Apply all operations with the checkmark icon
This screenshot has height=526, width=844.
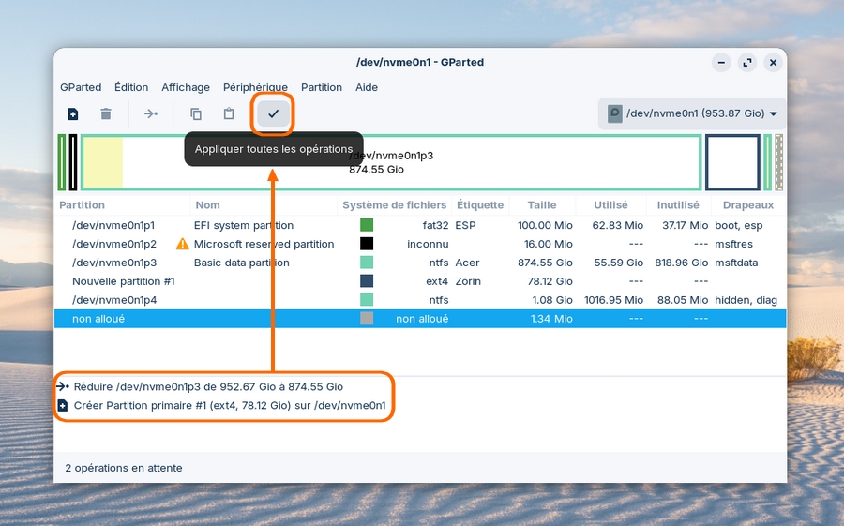tap(274, 114)
